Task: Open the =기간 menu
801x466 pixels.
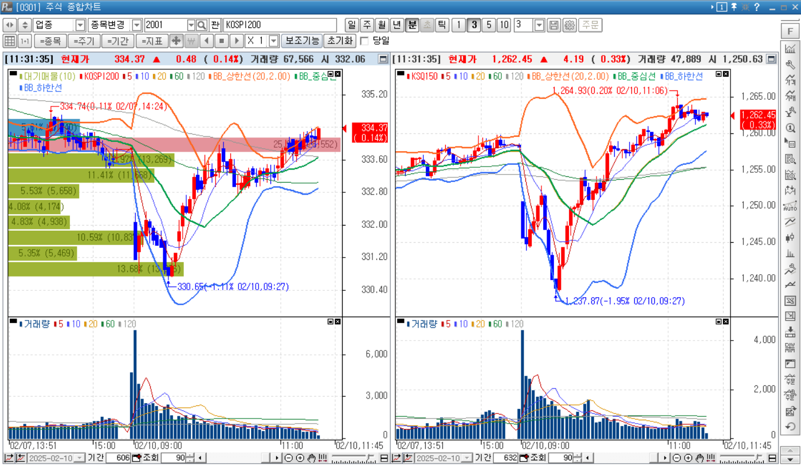Action: click(x=118, y=41)
